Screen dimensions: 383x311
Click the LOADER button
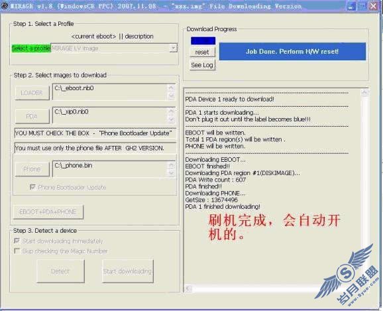click(x=32, y=93)
